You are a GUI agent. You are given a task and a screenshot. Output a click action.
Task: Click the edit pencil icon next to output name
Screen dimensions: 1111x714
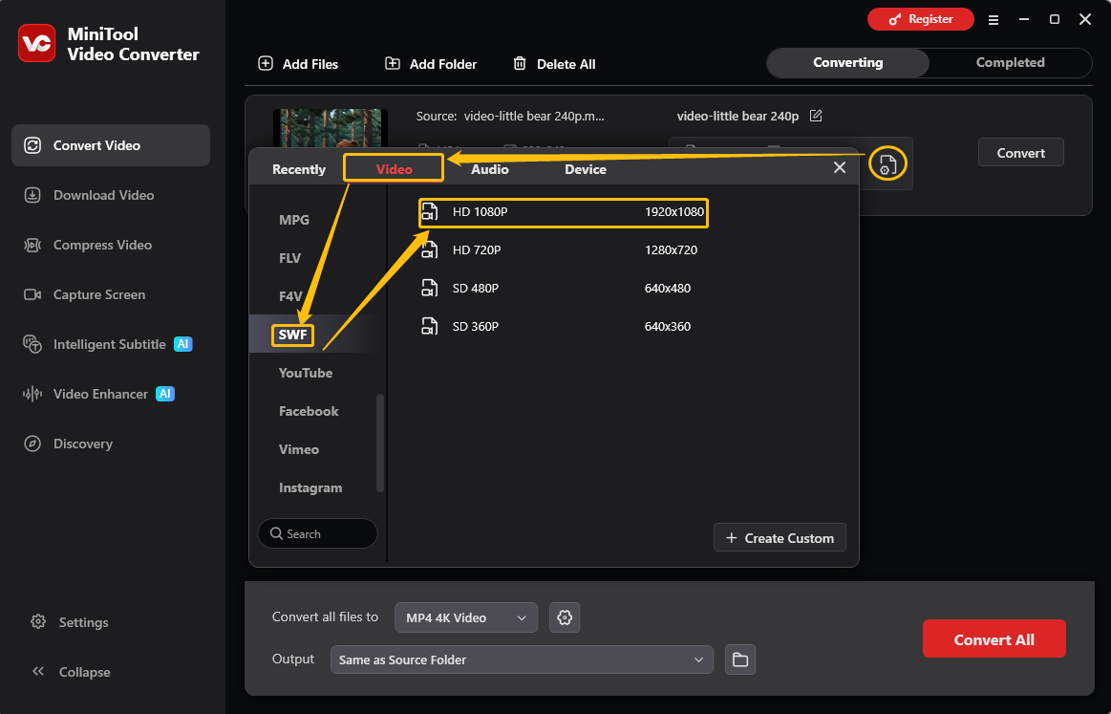816,116
